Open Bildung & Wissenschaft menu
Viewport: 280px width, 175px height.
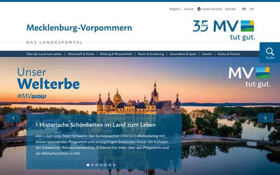tap(116, 54)
